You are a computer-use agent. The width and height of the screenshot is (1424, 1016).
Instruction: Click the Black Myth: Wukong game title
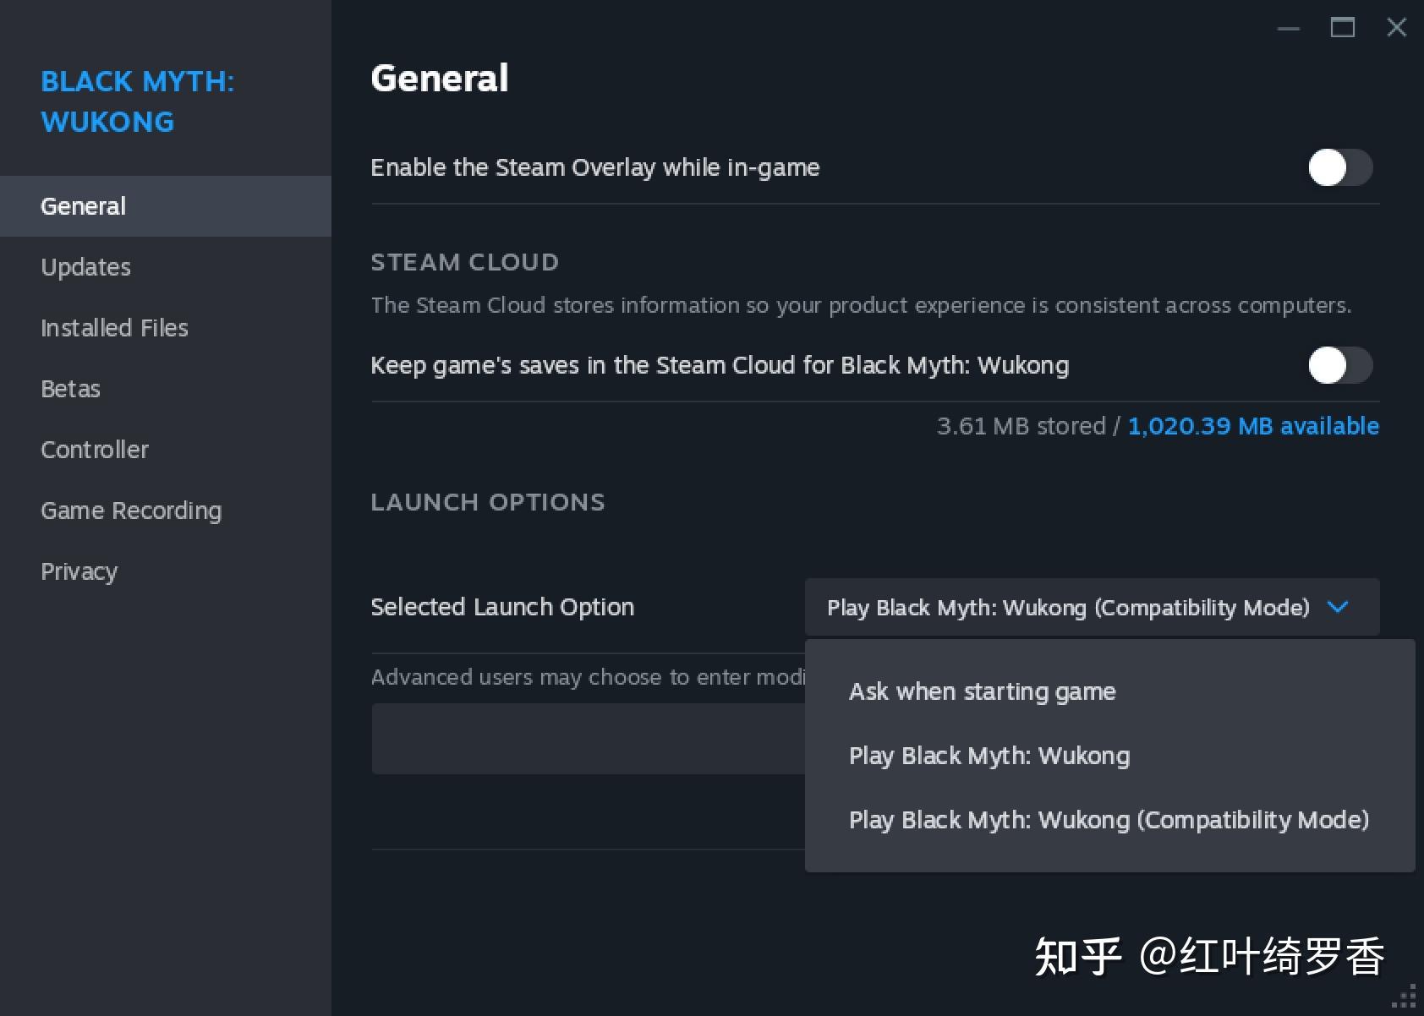[x=137, y=101]
